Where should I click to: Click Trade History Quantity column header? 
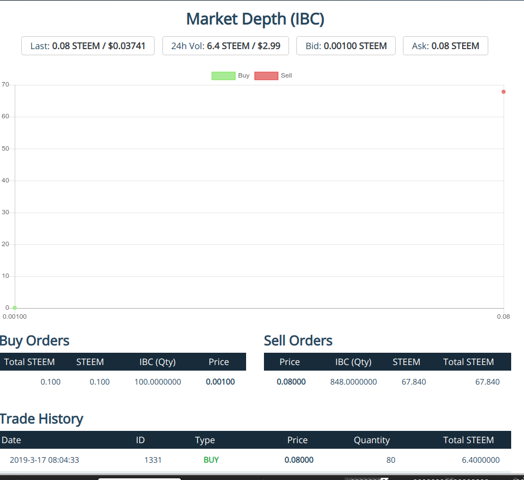pyautogui.click(x=372, y=440)
